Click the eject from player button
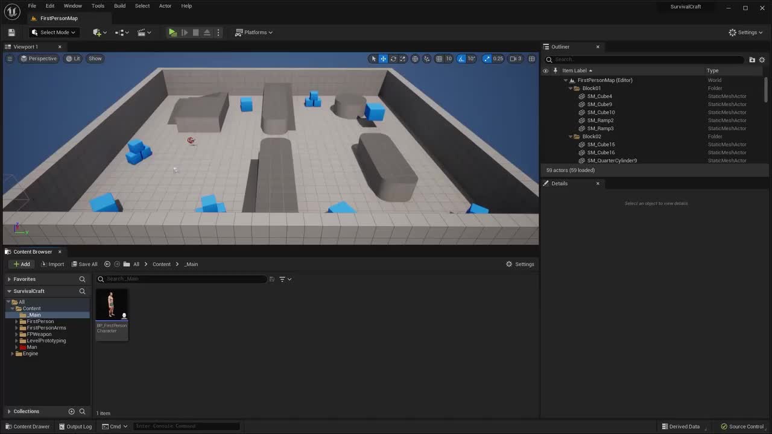The width and height of the screenshot is (772, 434). [207, 33]
